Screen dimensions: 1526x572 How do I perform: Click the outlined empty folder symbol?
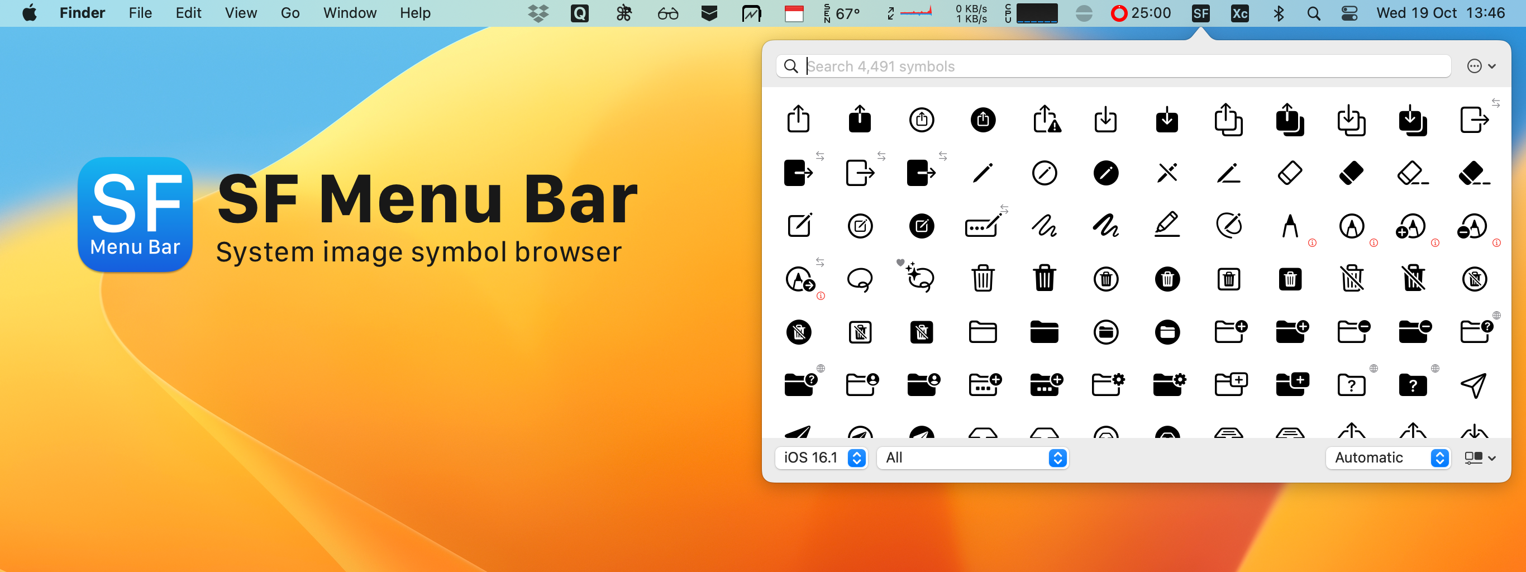(x=982, y=332)
